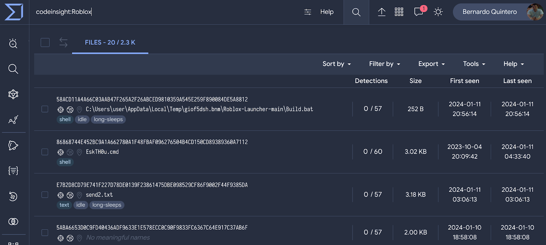Open the results toolbar Help dropdown
Viewport: 546px width, 245px height.
click(514, 64)
